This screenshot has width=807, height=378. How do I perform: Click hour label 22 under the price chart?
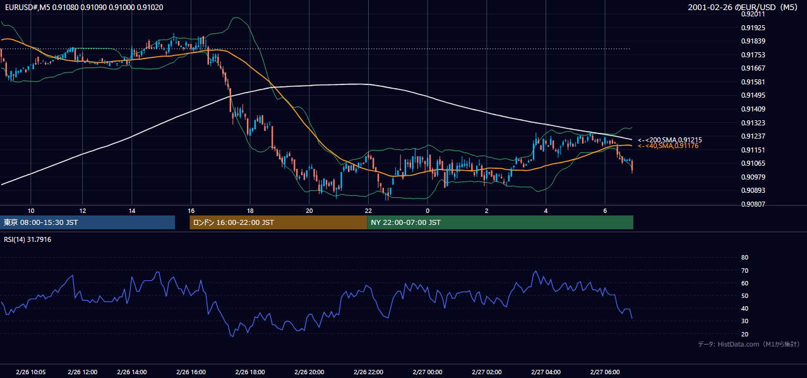click(x=368, y=210)
